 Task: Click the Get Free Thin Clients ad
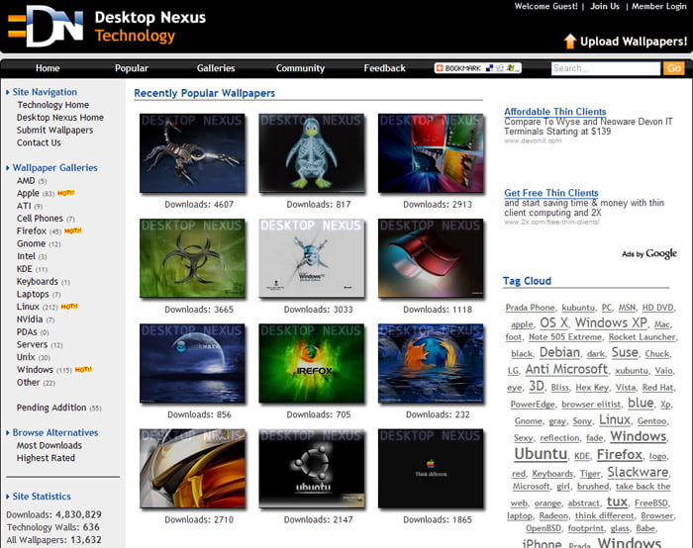[551, 193]
